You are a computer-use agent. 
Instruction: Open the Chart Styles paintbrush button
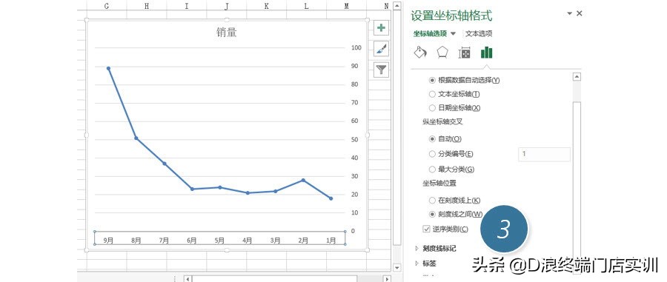[x=381, y=49]
